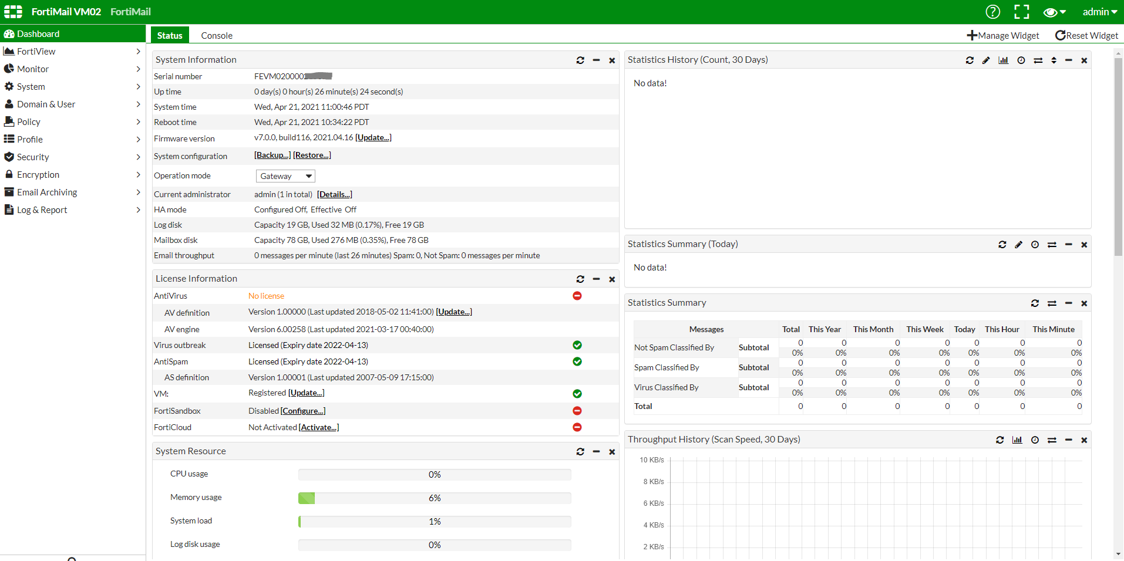
Task: Click the Backup link for system configuration
Action: [272, 156]
